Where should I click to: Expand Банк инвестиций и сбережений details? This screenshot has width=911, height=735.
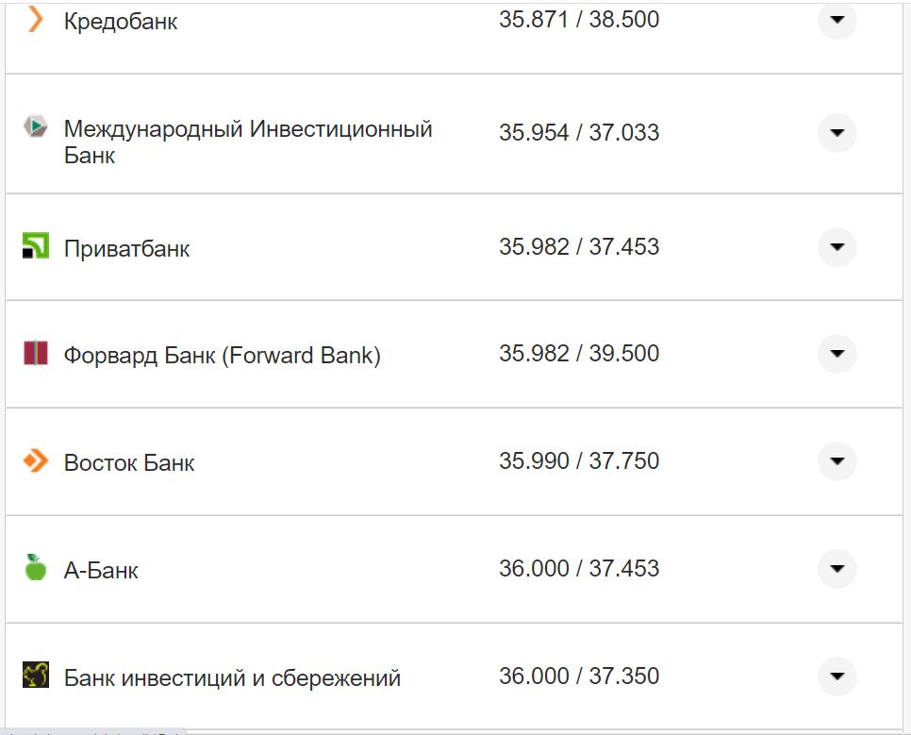click(836, 676)
